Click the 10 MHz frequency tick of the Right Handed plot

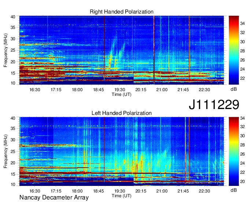[x=13, y=83]
